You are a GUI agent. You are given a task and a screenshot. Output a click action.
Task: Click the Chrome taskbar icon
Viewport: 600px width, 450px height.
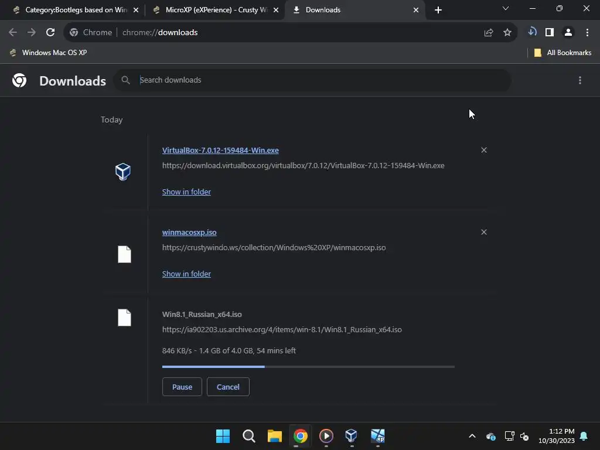click(x=301, y=436)
